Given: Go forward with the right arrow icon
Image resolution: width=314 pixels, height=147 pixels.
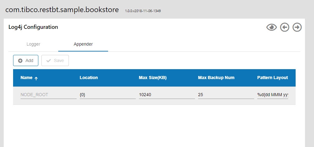Looking at the screenshot, I should point(297,27).
